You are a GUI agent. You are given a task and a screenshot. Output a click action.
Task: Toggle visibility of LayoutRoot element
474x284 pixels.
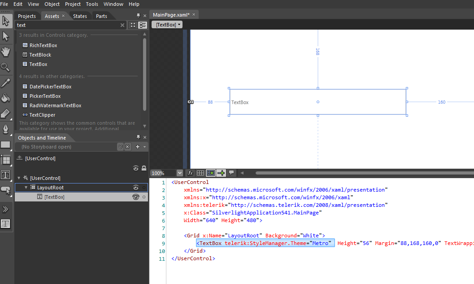pyautogui.click(x=135, y=188)
